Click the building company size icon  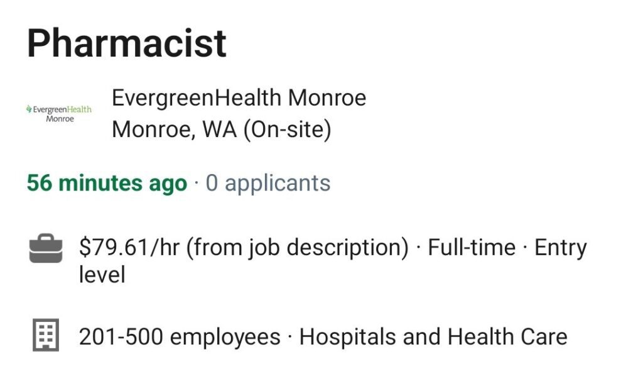46,335
